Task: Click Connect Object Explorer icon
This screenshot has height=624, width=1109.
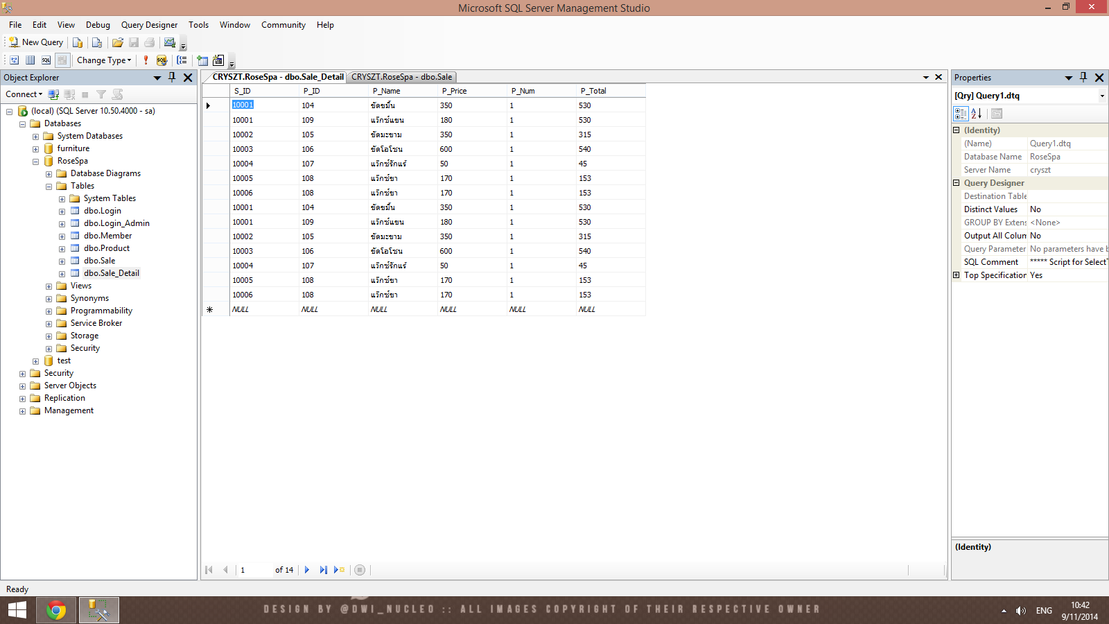Action: [53, 94]
